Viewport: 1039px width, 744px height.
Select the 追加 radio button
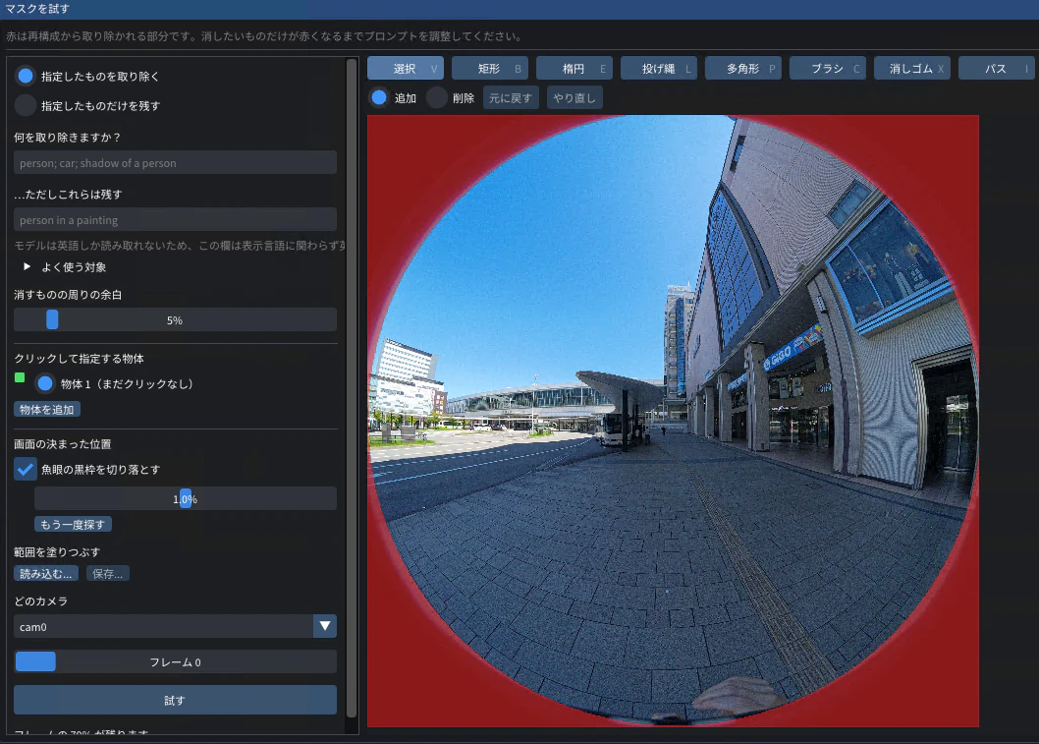click(x=379, y=98)
